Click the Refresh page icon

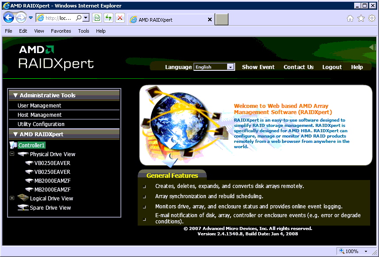click(108, 18)
